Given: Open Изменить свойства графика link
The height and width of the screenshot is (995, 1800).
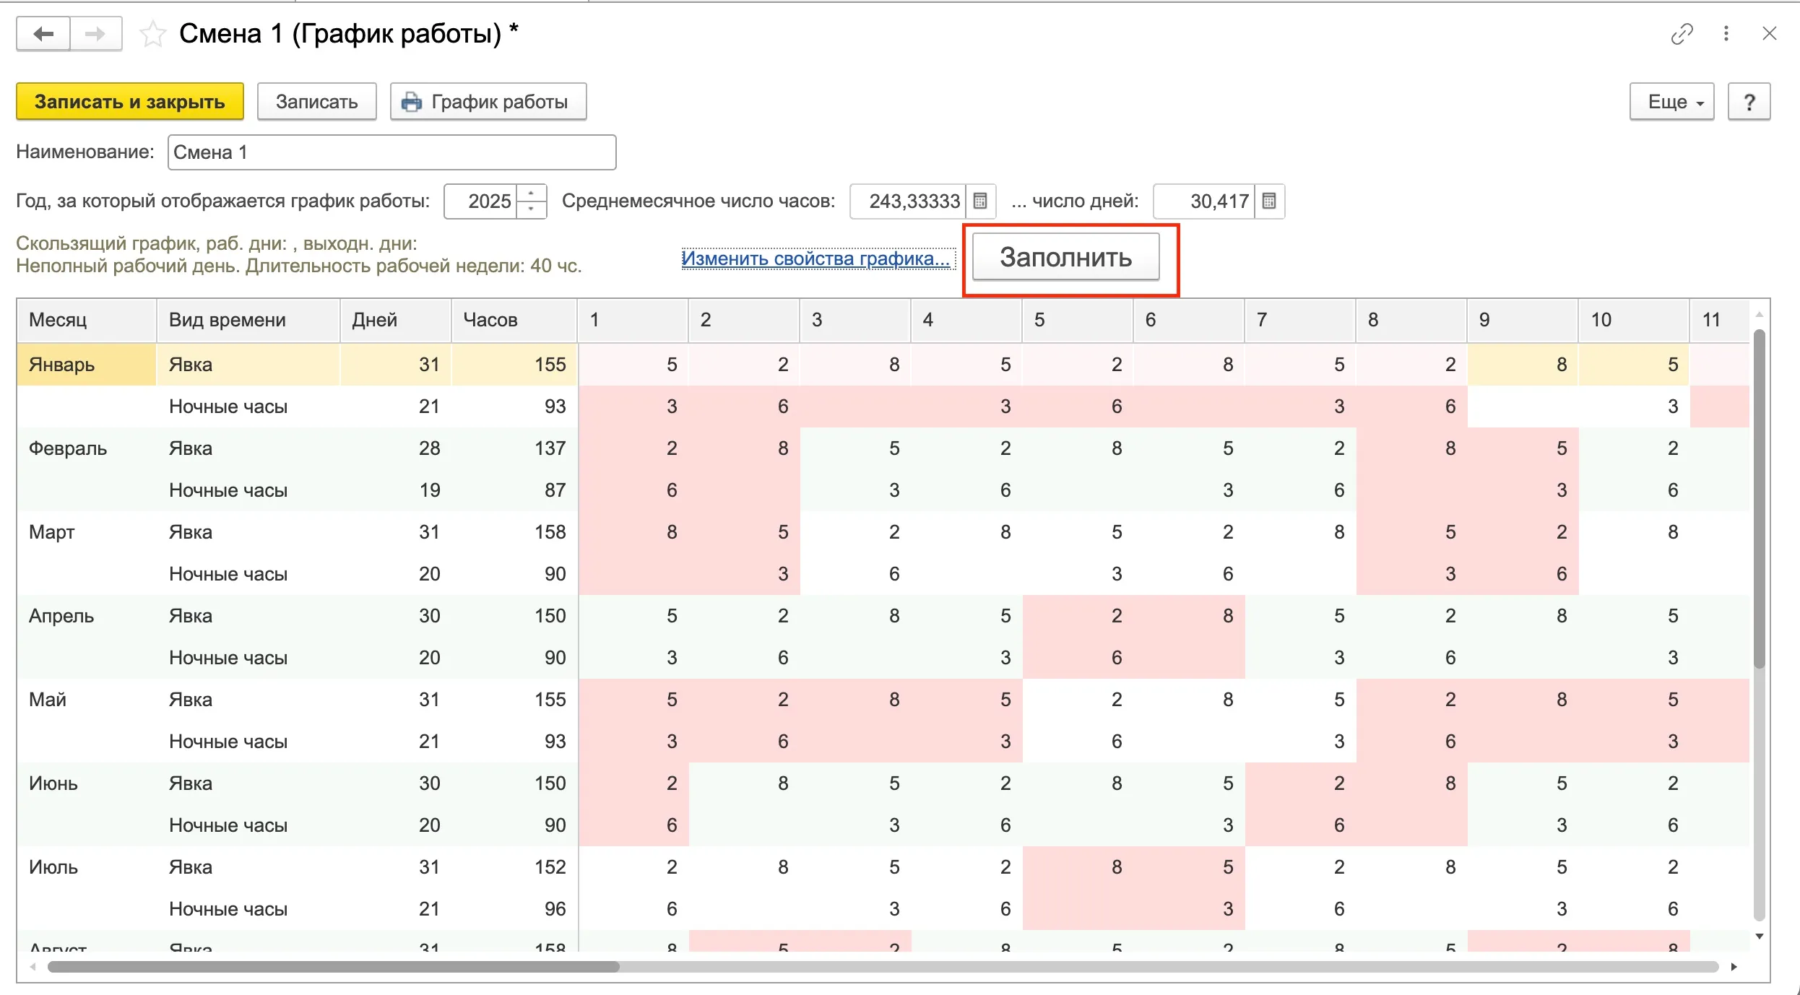Looking at the screenshot, I should pyautogui.click(x=816, y=258).
